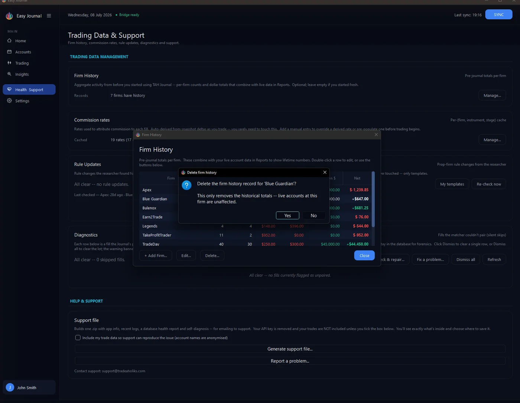Click Dismiss all button

click(x=466, y=259)
